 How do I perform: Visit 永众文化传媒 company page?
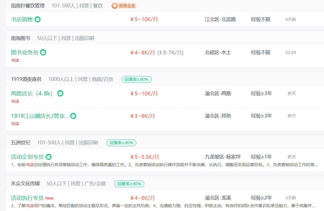[25, 184]
